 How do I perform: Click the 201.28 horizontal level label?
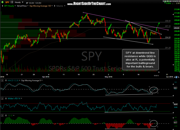(168, 48)
